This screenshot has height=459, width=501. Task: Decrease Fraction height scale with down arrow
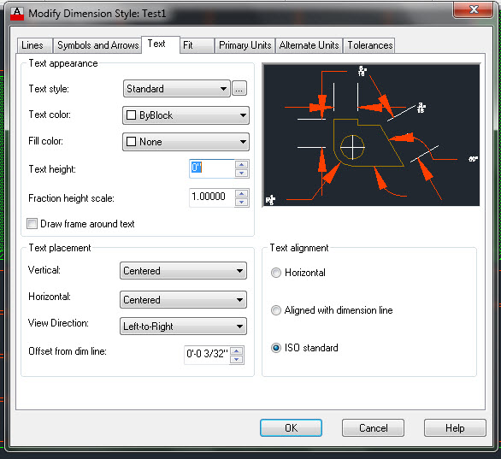coord(242,203)
